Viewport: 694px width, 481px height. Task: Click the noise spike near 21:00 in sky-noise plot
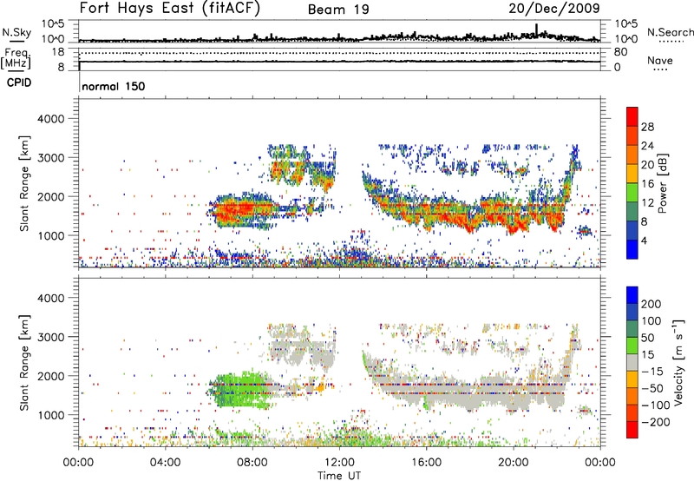tap(536, 30)
